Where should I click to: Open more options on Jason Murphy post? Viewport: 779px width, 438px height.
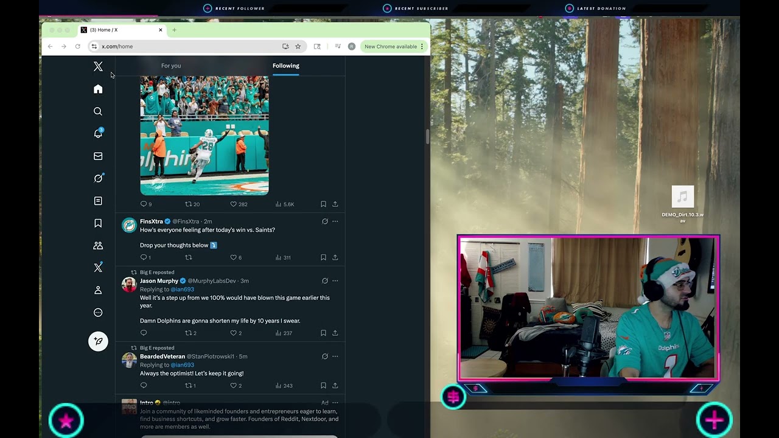click(x=335, y=281)
